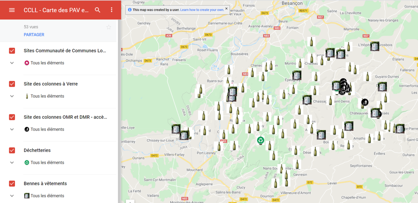Click the bottle legend icon under Verre
418x203 pixels.
[27, 96]
